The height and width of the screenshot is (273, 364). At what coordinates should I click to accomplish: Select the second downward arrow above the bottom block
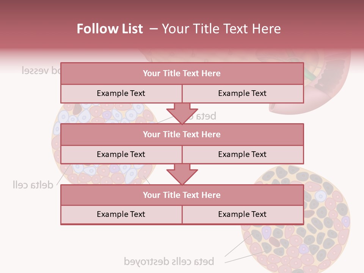pos(182,174)
